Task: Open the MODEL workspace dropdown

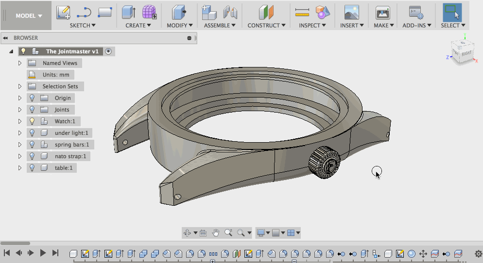Action: pos(29,16)
